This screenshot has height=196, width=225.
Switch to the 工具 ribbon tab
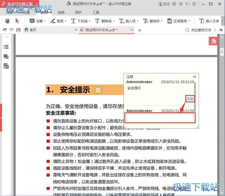pyautogui.click(x=96, y=12)
